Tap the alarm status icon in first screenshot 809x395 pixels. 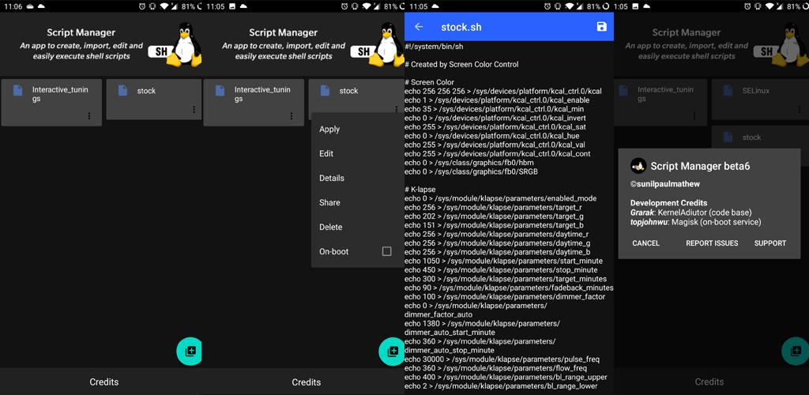[143, 6]
